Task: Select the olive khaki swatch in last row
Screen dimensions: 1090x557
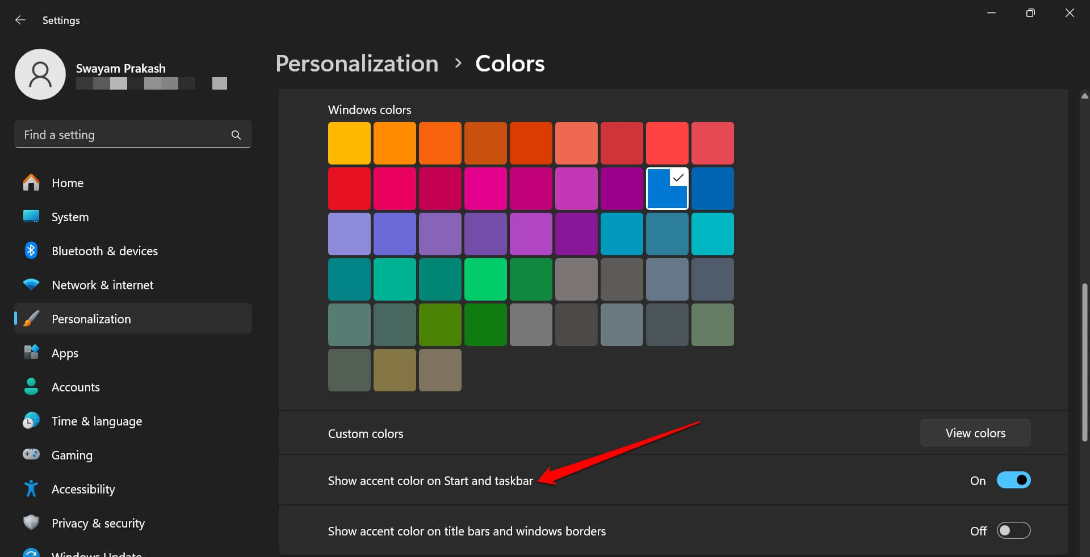Action: click(395, 370)
